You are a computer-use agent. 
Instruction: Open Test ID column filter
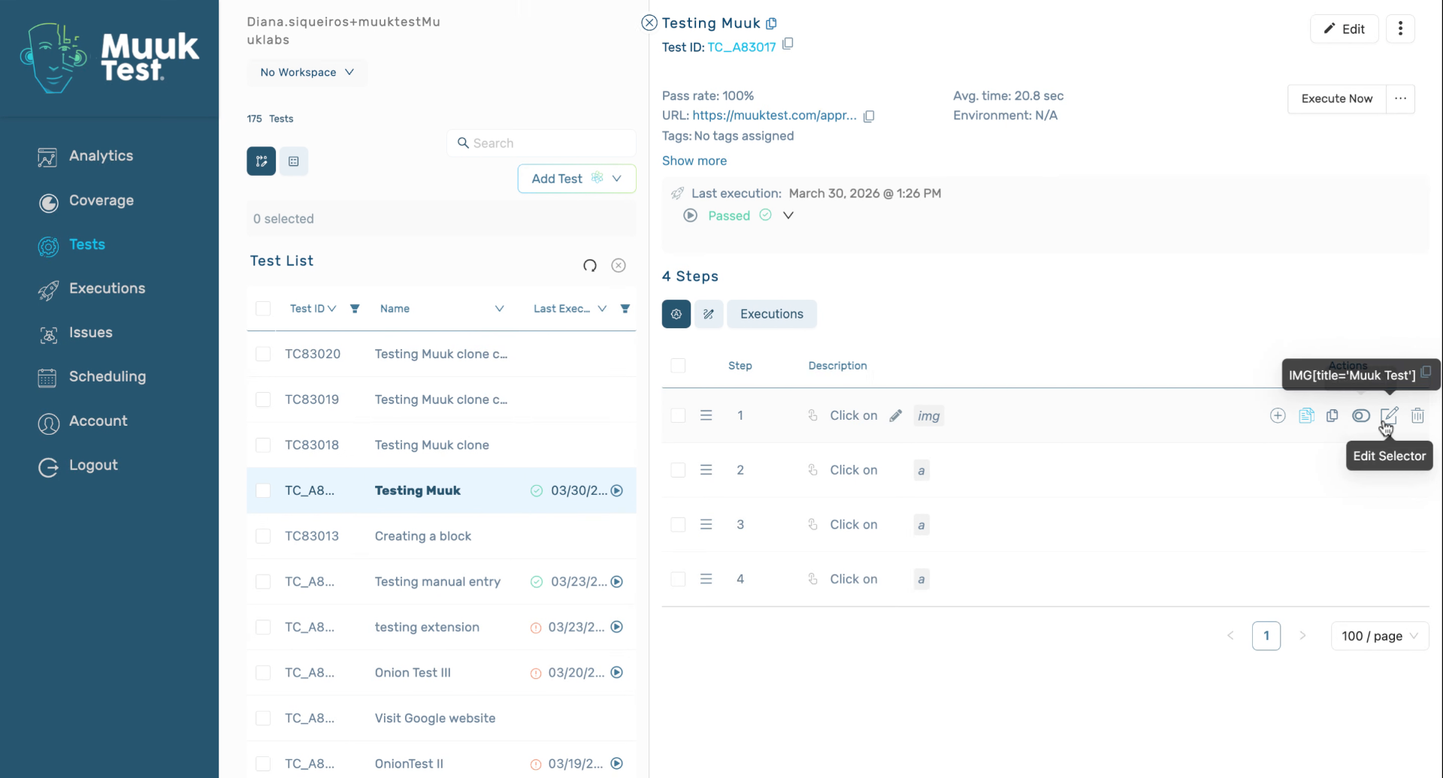coord(355,309)
